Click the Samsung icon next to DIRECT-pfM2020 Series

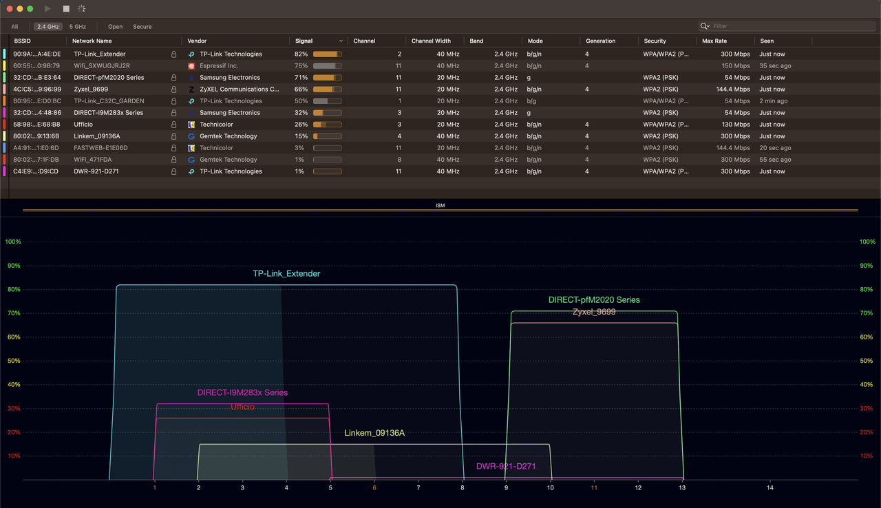pyautogui.click(x=191, y=77)
